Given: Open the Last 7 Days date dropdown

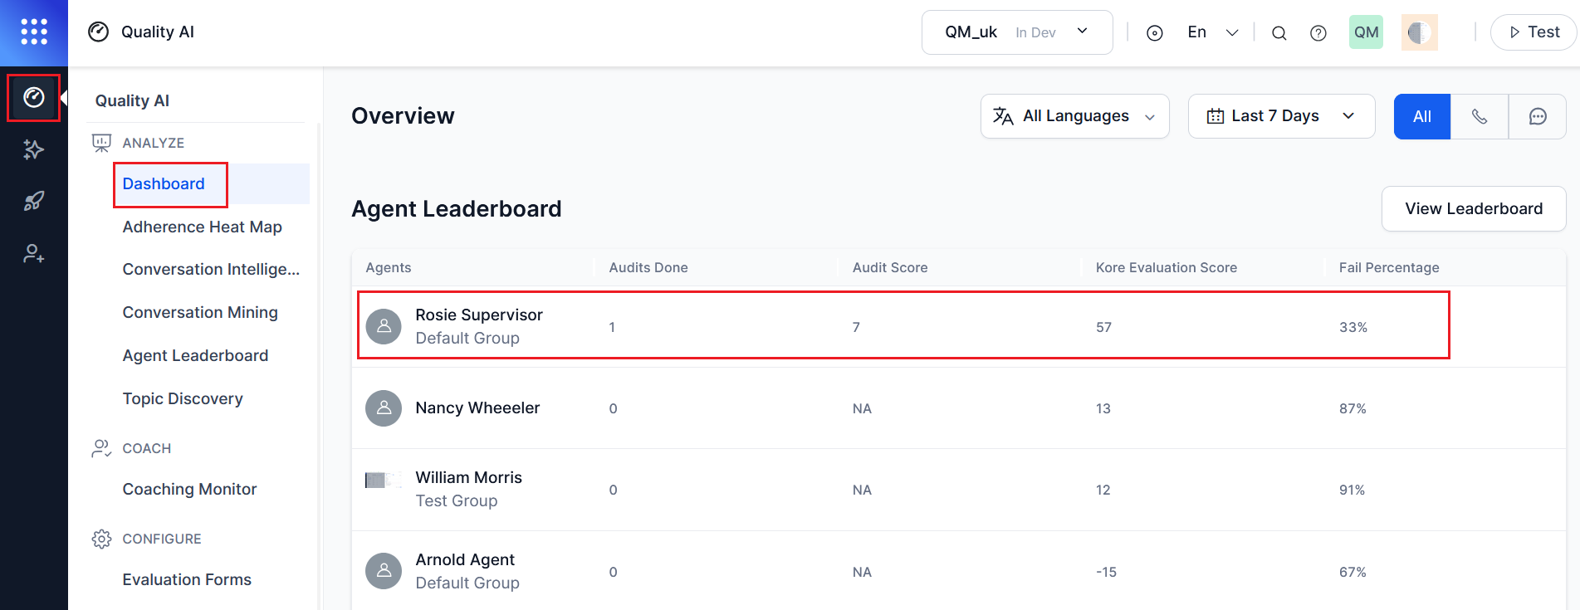Looking at the screenshot, I should (1281, 116).
